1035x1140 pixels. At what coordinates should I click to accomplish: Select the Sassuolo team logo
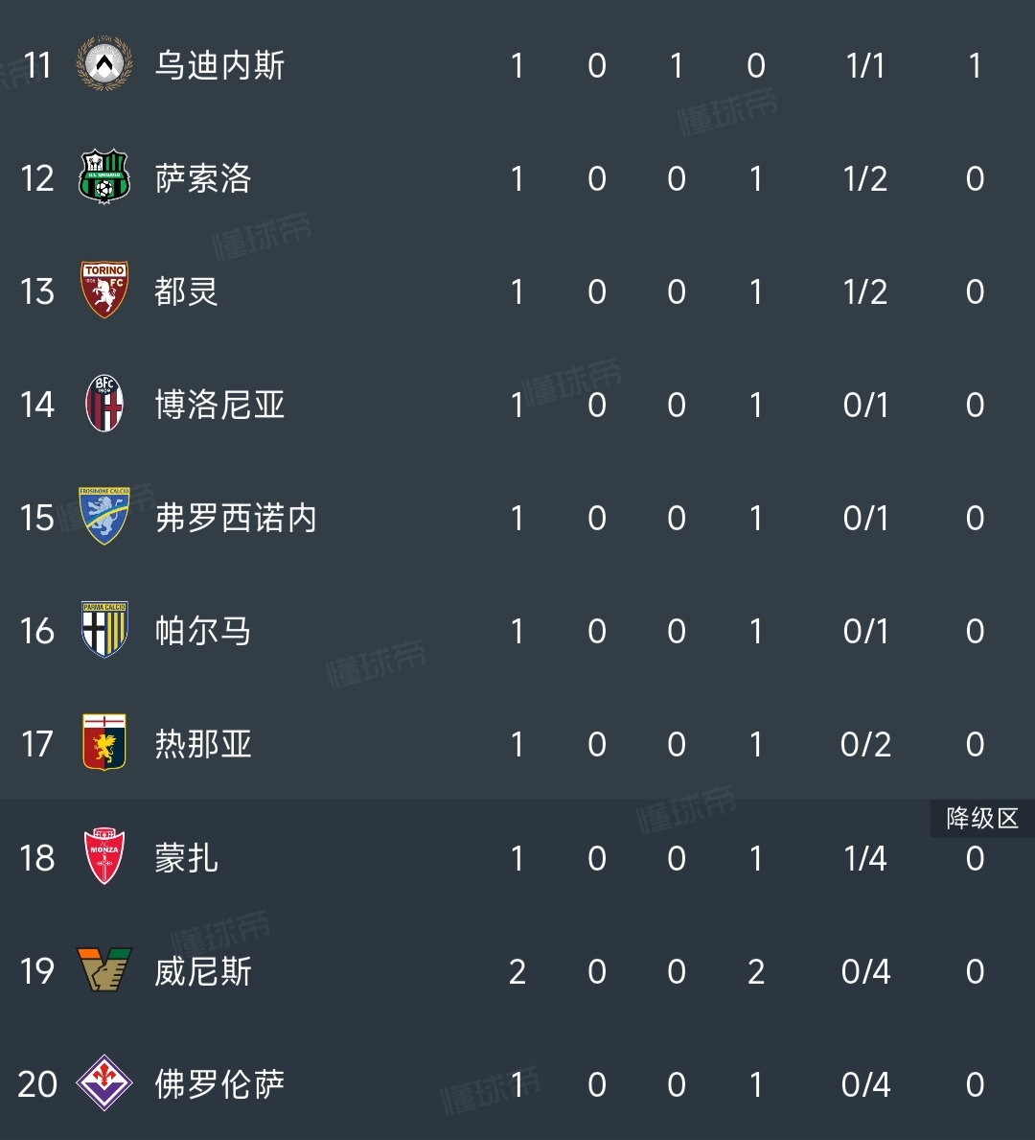[103, 176]
